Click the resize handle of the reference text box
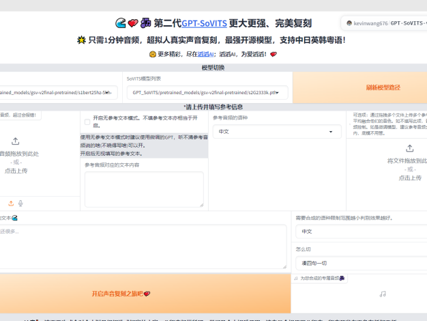427x321 pixels. pyautogui.click(x=201, y=205)
